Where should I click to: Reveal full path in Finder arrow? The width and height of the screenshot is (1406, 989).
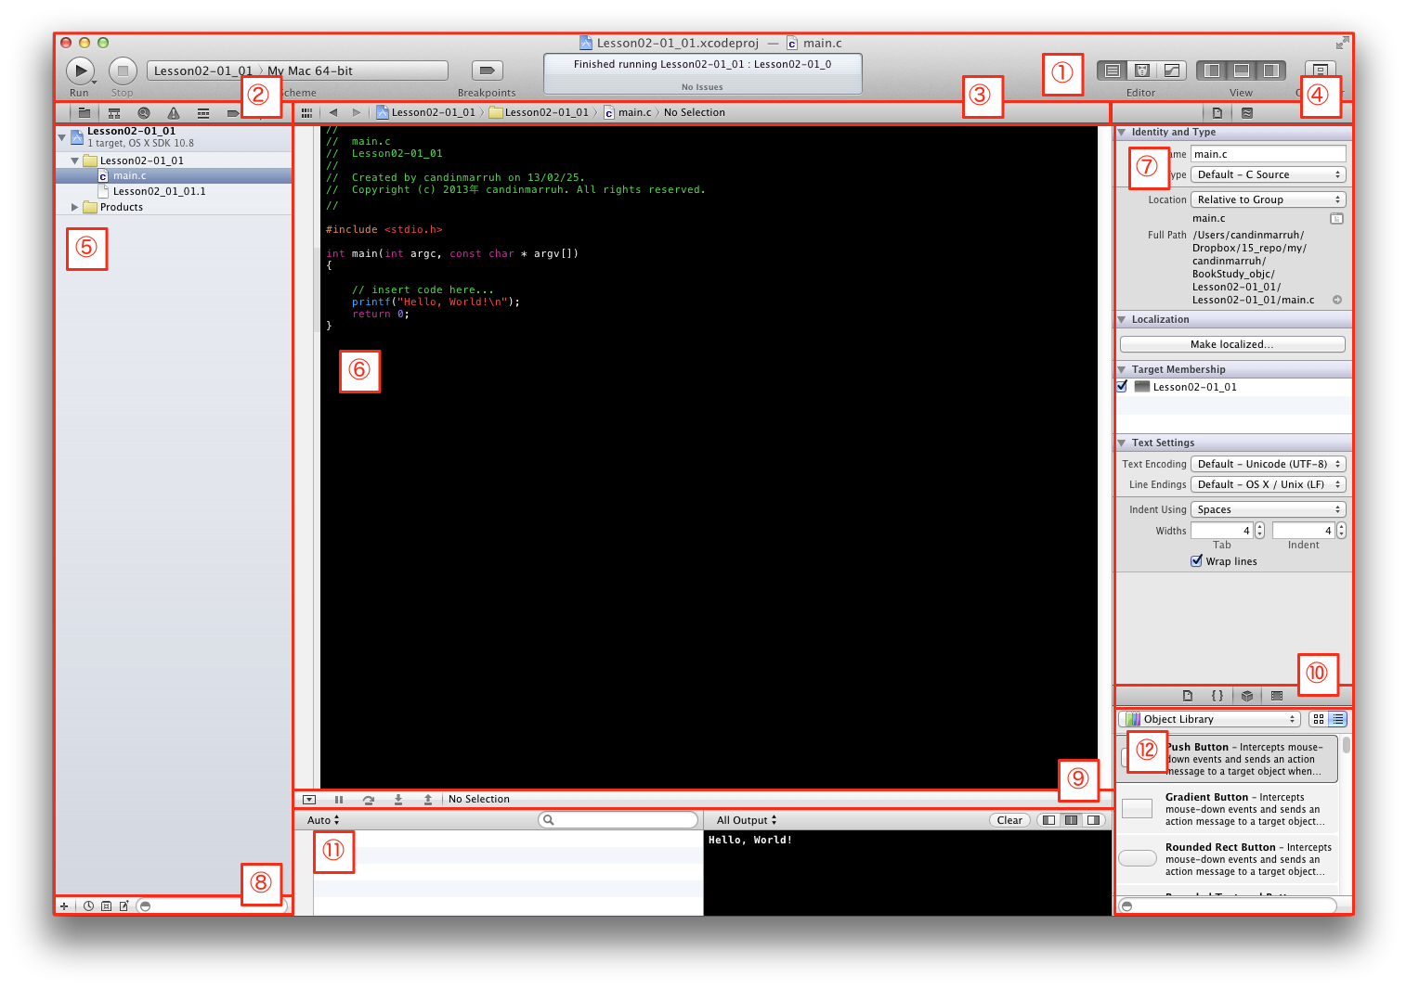pyautogui.click(x=1337, y=300)
